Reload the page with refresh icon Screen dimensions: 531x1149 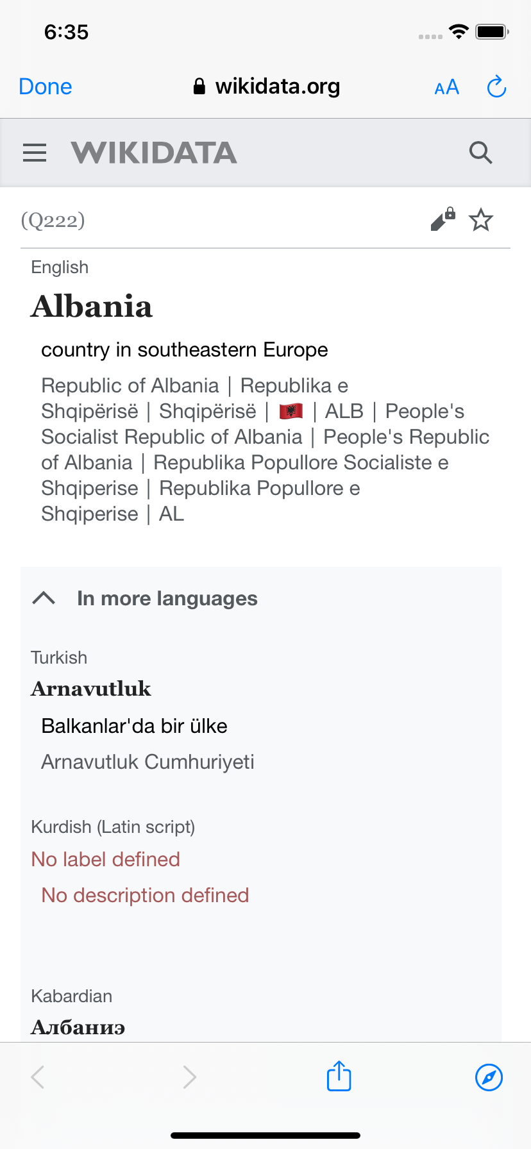[496, 87]
